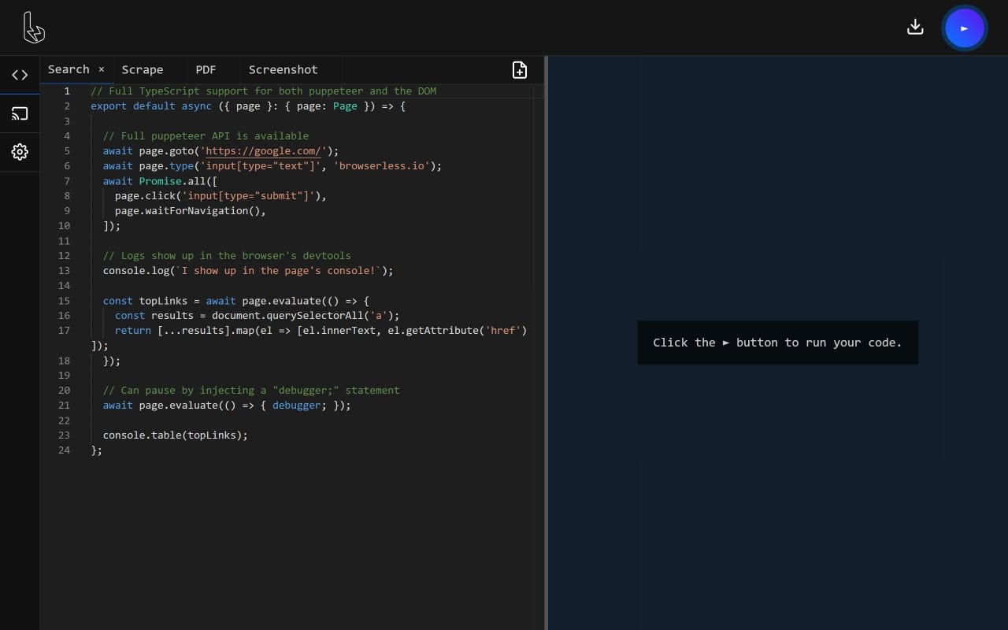The width and height of the screenshot is (1008, 630).
Task: Download the current code using the download icon
Action: pos(915,26)
